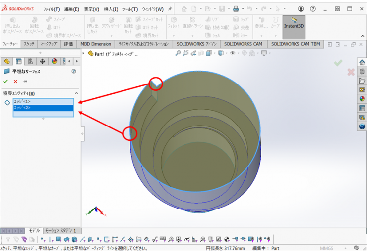Image resolution: width=367 pixels, height=251 pixels.
Task: Accept with the green checkmark in viewport corner
Action: point(338,63)
